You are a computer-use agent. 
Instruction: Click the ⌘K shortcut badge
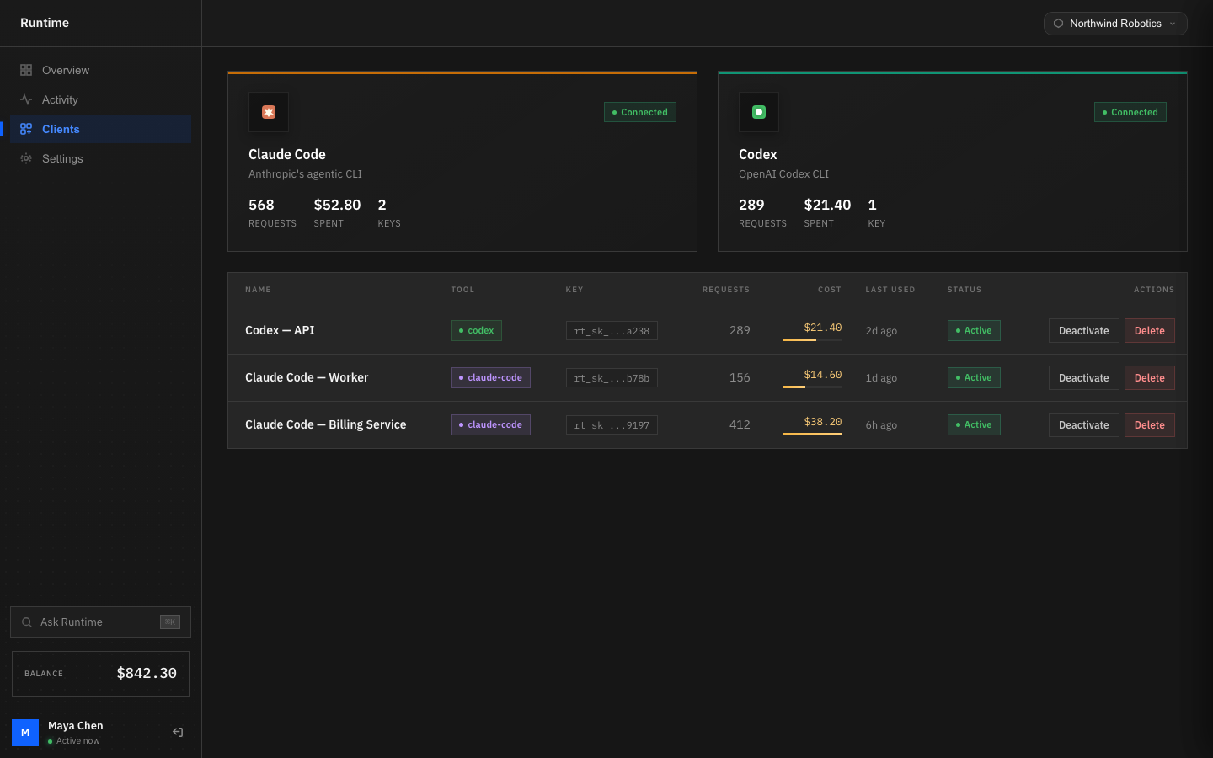[x=170, y=622]
